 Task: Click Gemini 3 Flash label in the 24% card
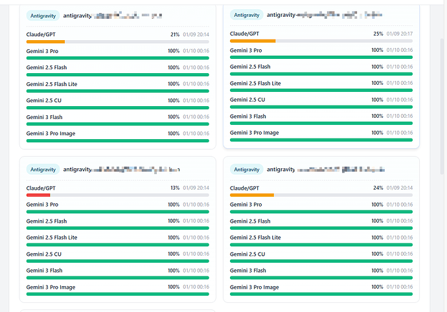247,271
